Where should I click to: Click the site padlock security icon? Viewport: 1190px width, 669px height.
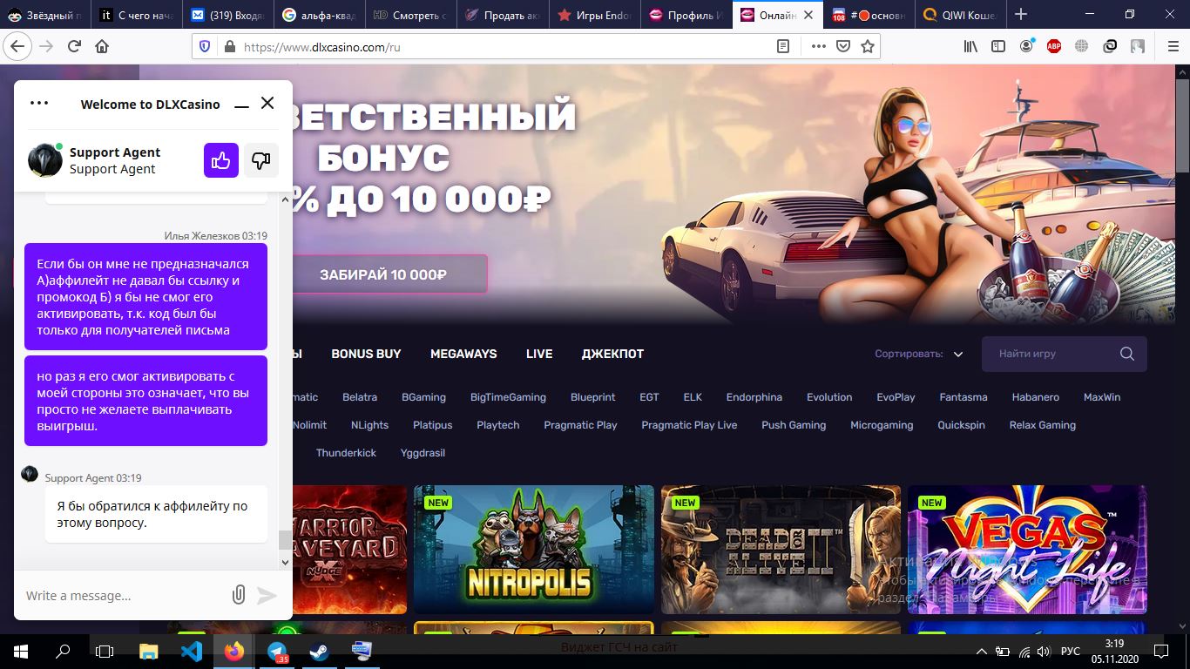[230, 47]
